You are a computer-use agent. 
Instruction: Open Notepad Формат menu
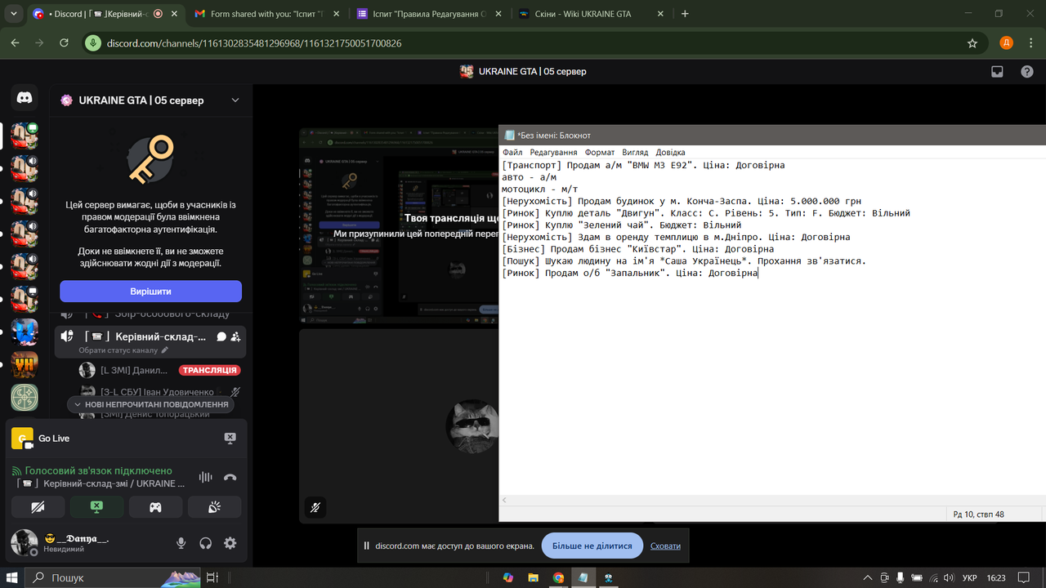pos(600,153)
